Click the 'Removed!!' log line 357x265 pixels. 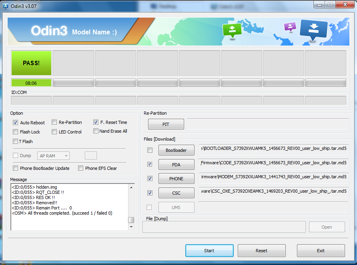pyautogui.click(x=34, y=203)
